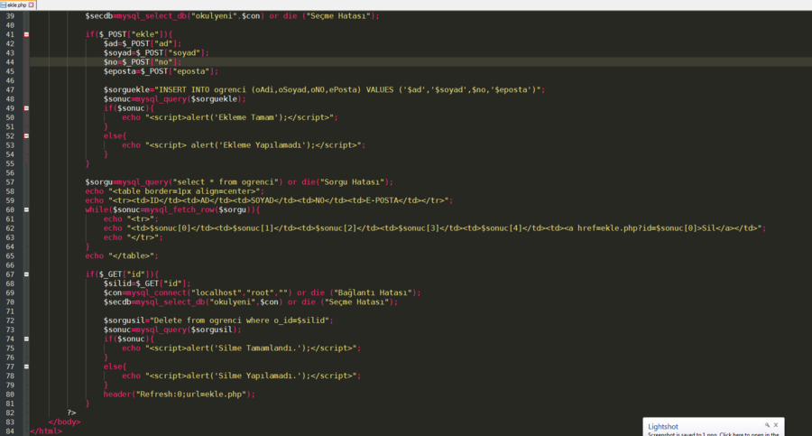Click the </html> closing tag
This screenshot has width=812, height=436.
[x=46, y=431]
